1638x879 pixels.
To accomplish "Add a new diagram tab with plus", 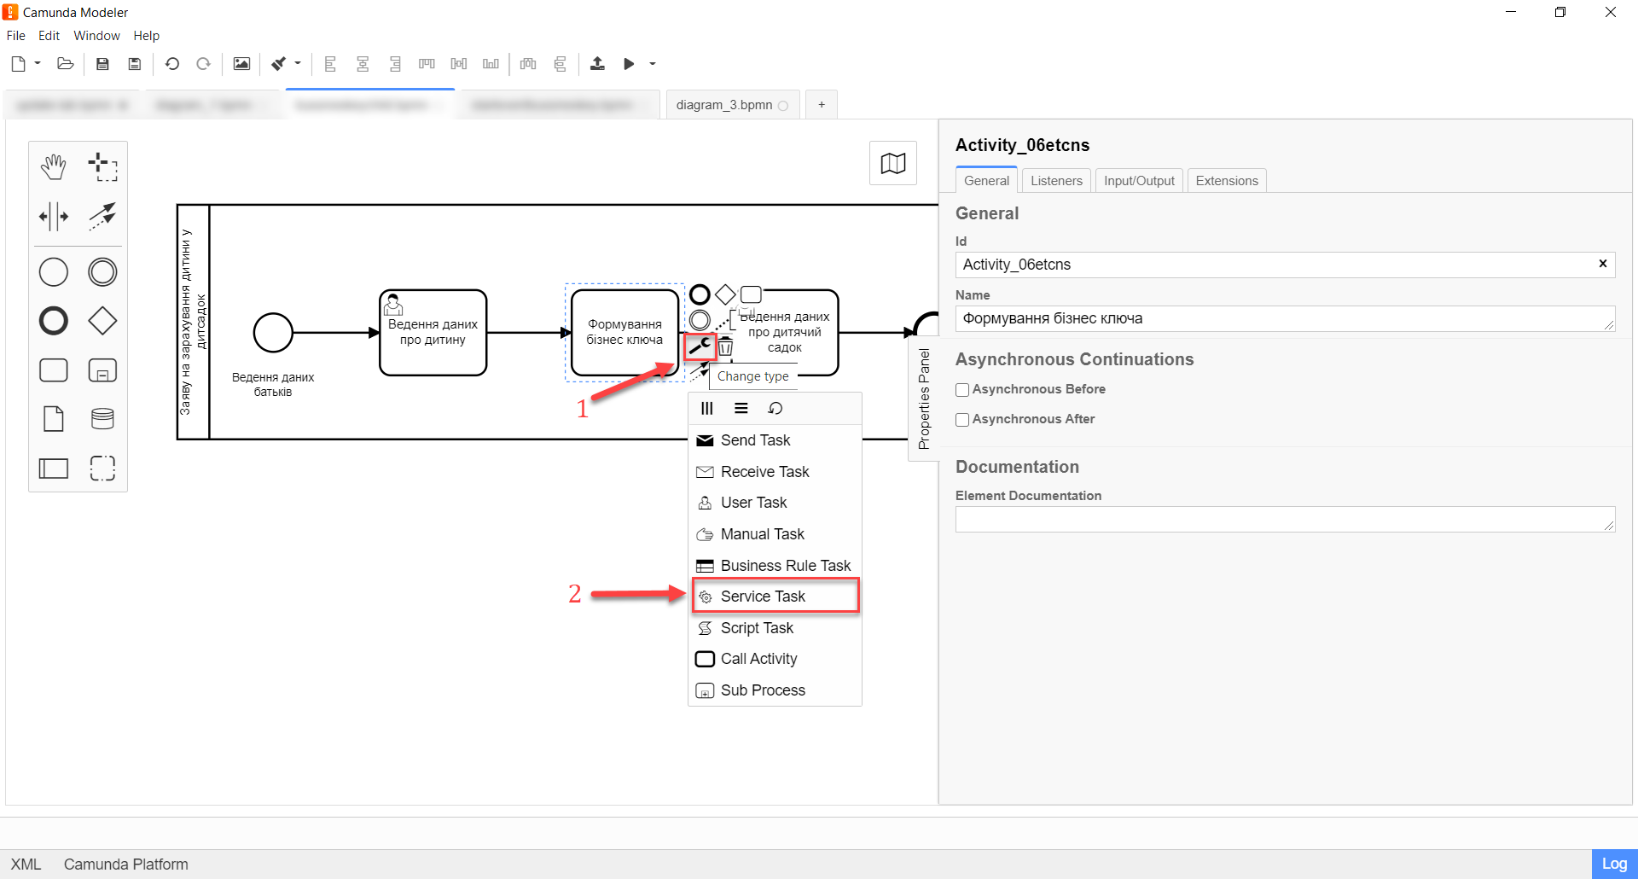I will tap(822, 105).
